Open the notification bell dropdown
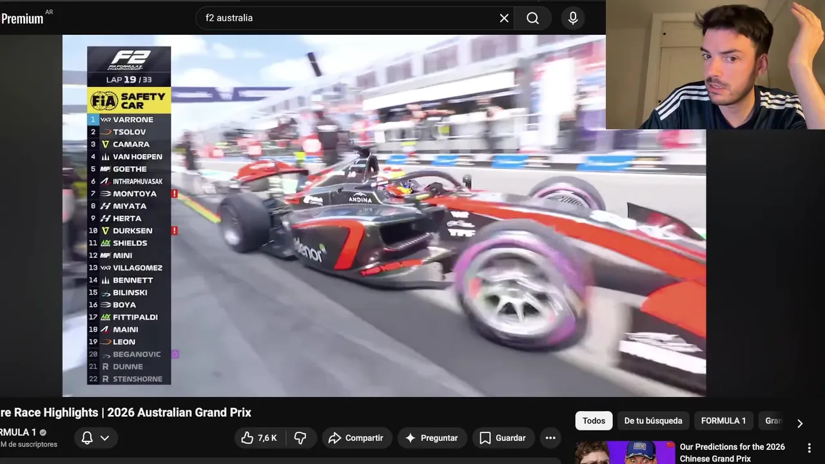 pyautogui.click(x=95, y=438)
